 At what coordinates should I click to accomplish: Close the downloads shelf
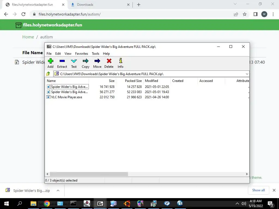(274, 190)
